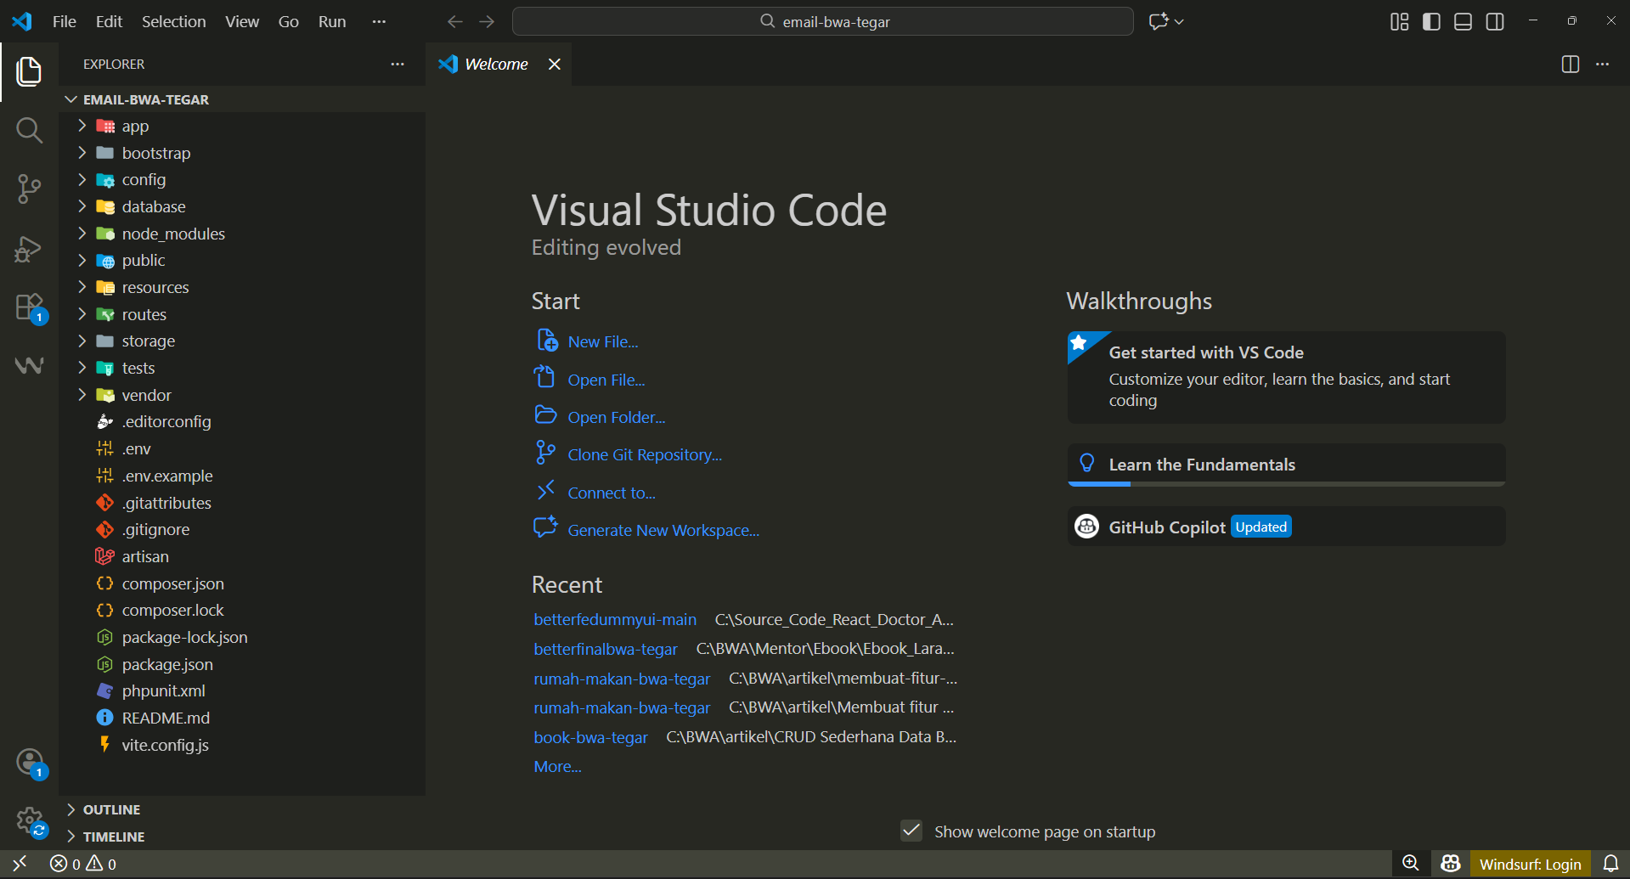Expand the OUTLINE section
Viewport: 1630px width, 879px height.
pyautogui.click(x=111, y=809)
